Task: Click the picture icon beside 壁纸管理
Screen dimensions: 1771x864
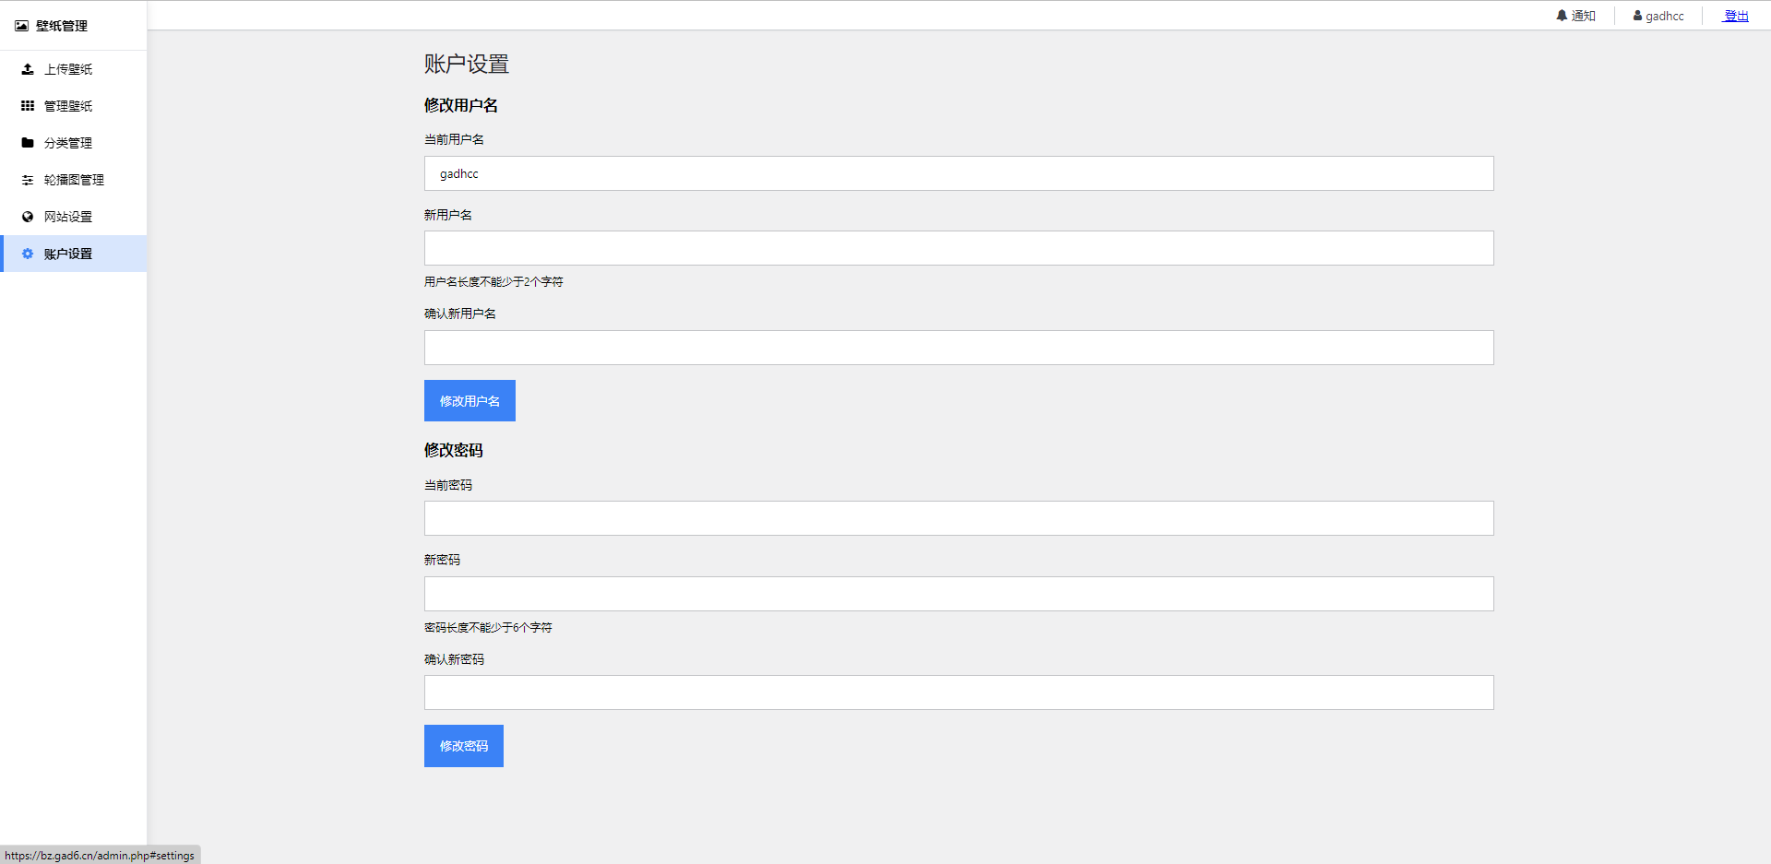Action: (x=21, y=26)
